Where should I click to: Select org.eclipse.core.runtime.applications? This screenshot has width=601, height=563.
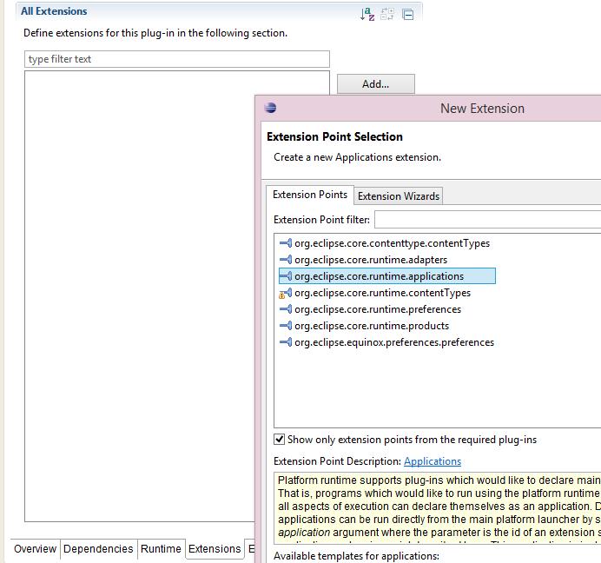[387, 276]
